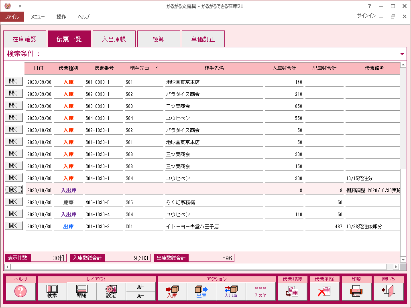411x308 pixels.
Task: Open slip S04-1020-1 with 開く button
Action: 14,166
